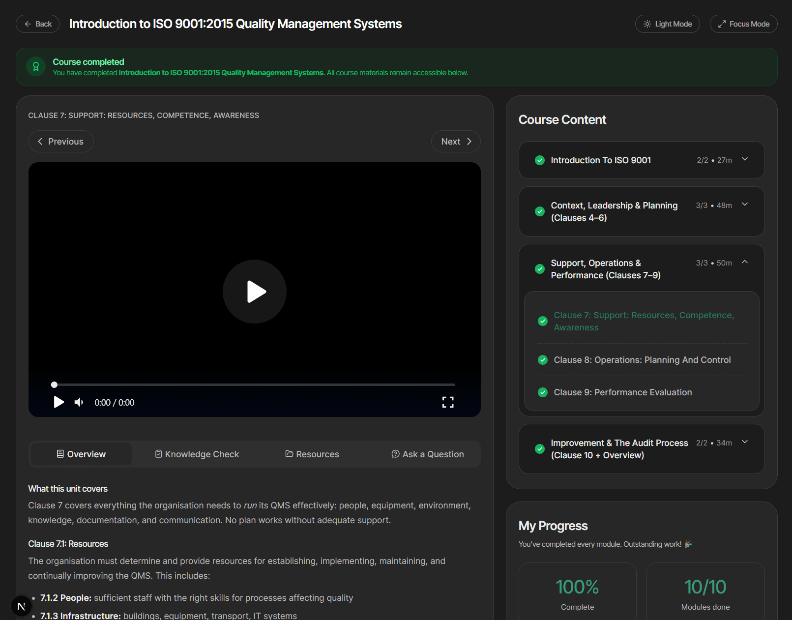Click the Ask a Question help icon

[x=395, y=454]
